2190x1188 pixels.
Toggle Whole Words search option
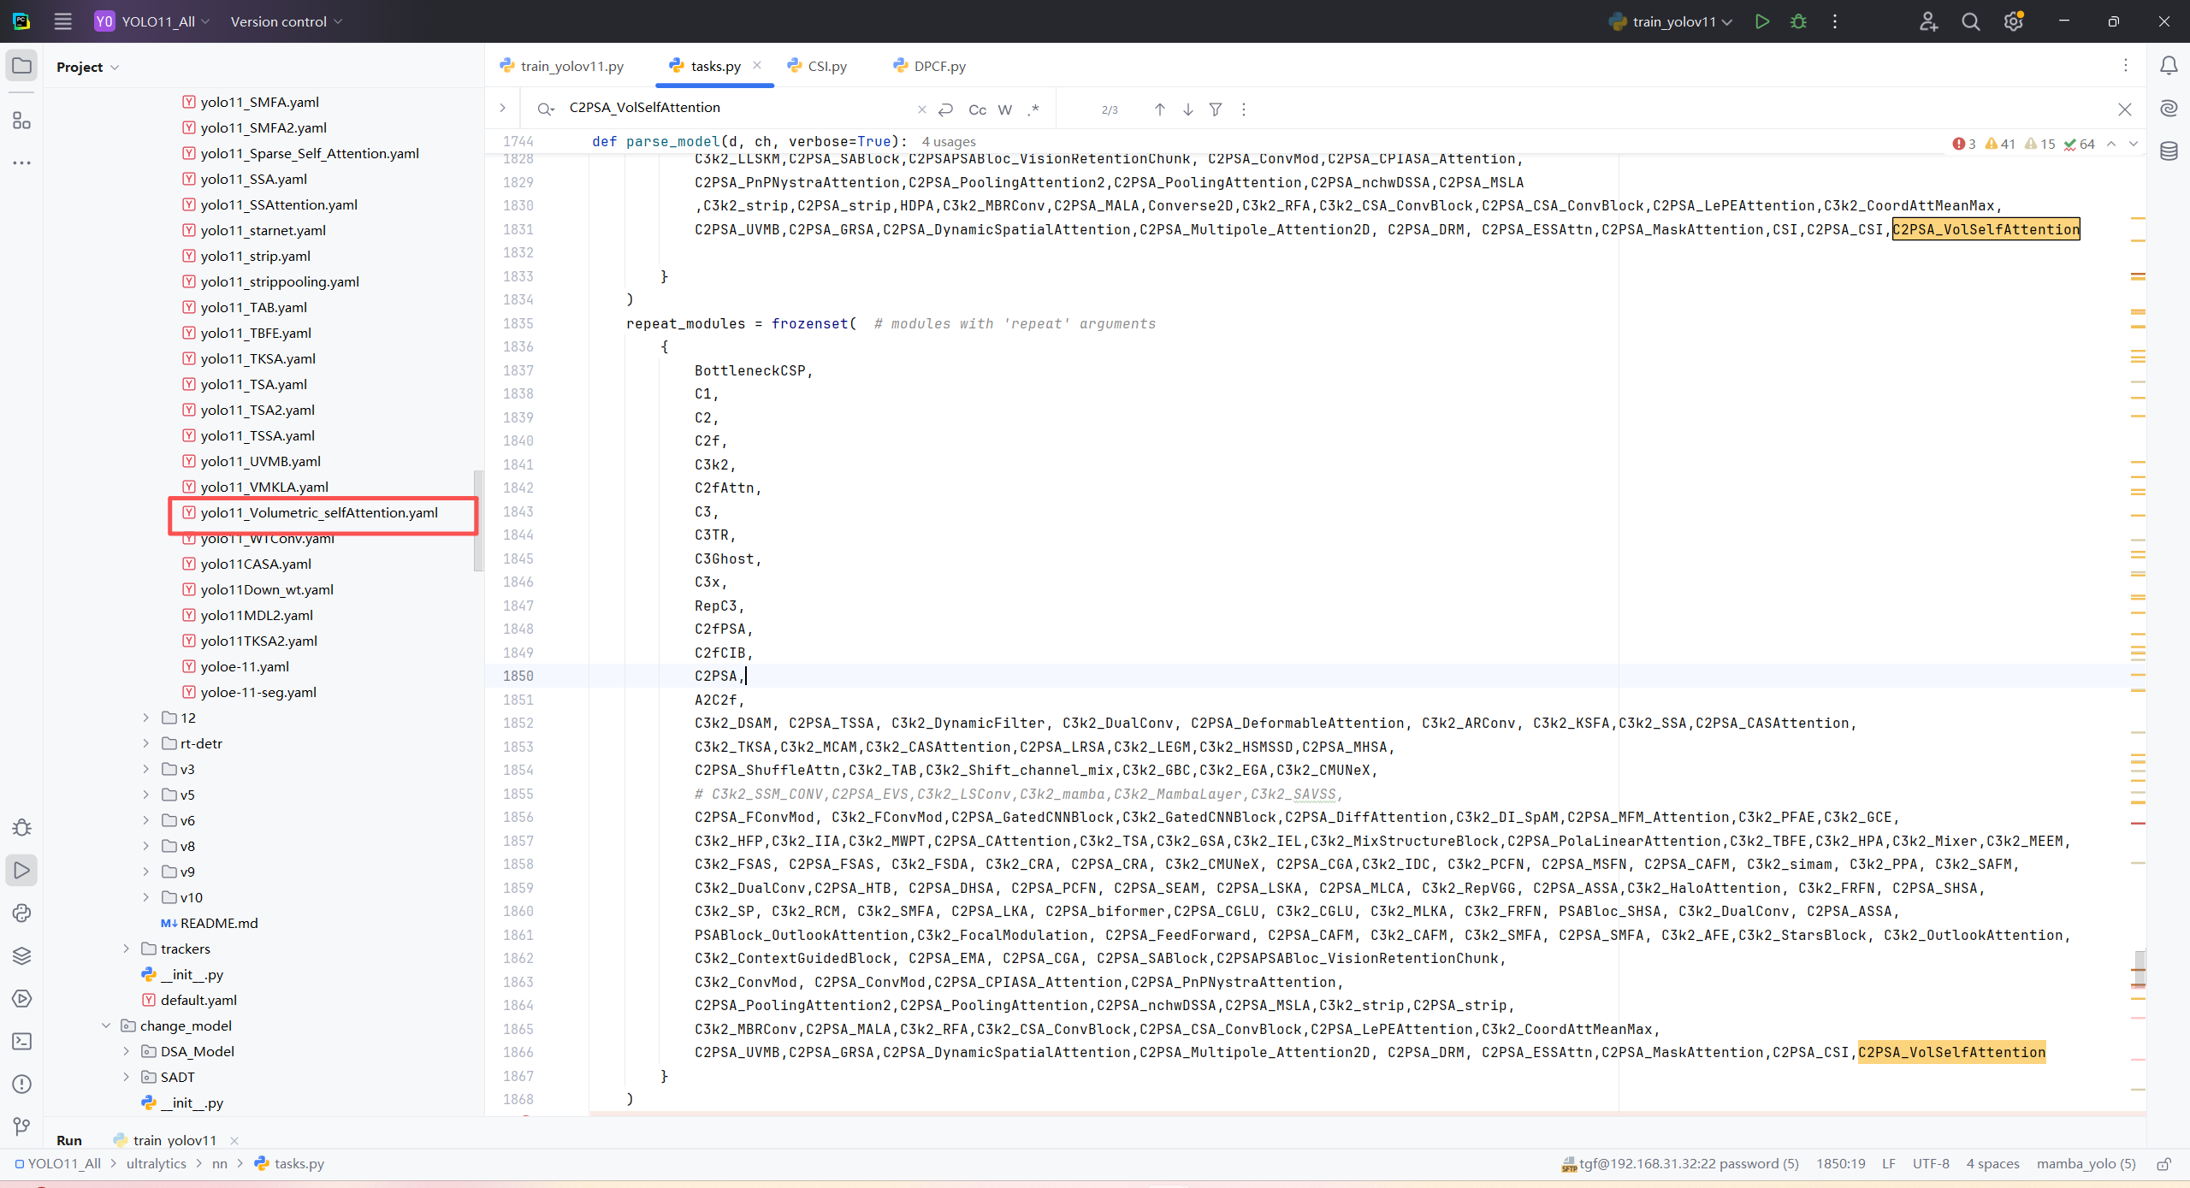tap(1005, 109)
